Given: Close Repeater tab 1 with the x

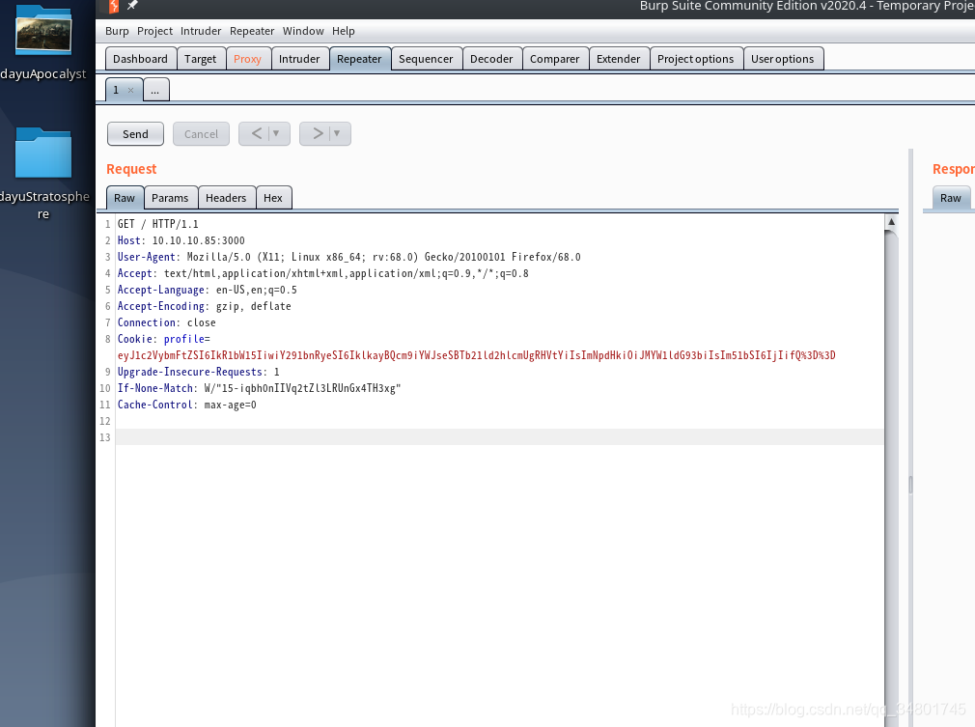Looking at the screenshot, I should 130,90.
